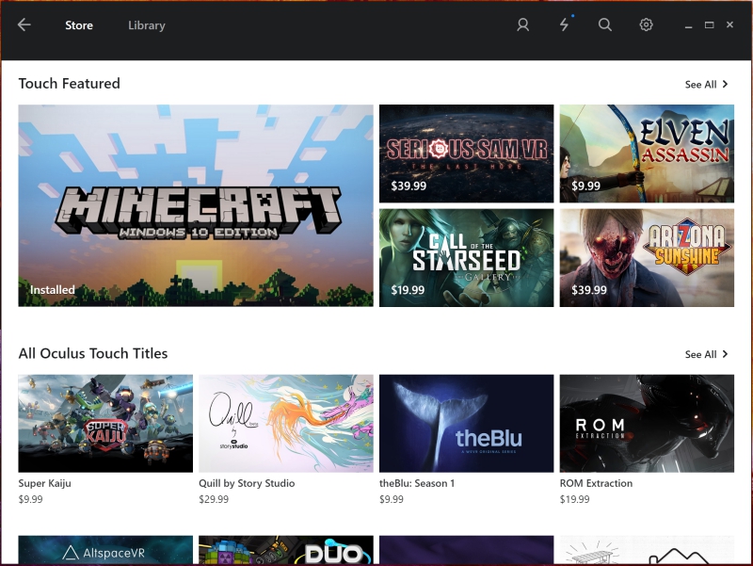Viewport: 753px width, 566px height.
Task: Click $39.99 price on Serious Sam VR
Action: click(x=409, y=186)
